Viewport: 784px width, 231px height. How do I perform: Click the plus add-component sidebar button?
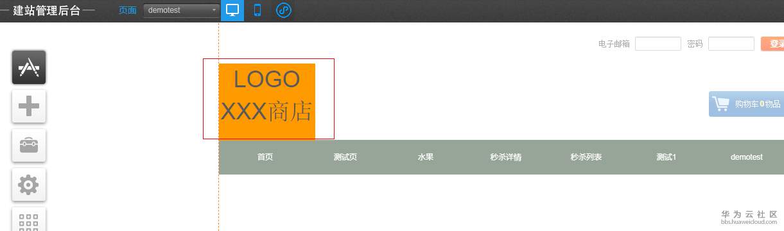pyautogui.click(x=29, y=107)
